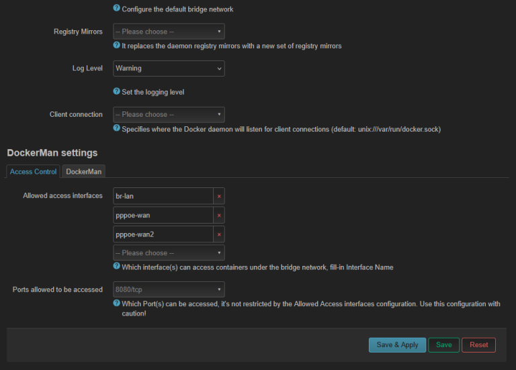Expand the Log Level Warning selector
Screen dimensions: 516x370
169,68
